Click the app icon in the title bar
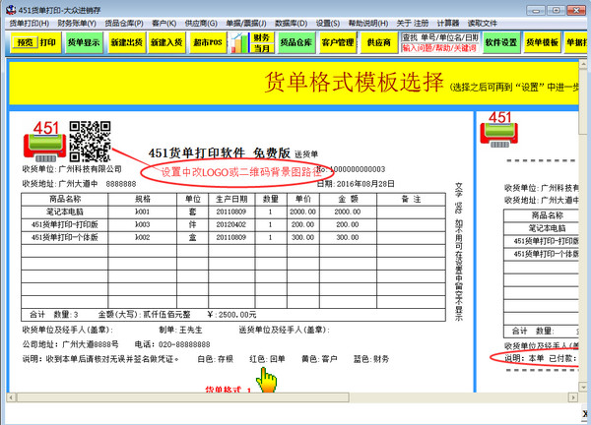 [x=9, y=8]
